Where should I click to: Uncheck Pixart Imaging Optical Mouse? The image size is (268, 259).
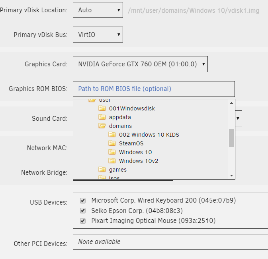(x=83, y=221)
